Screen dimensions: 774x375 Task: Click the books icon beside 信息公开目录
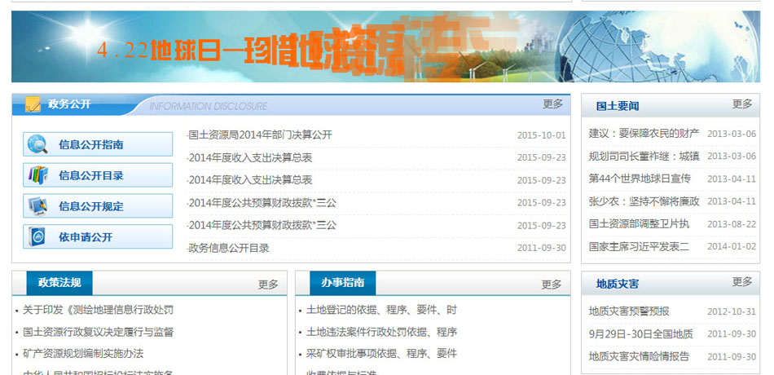[x=37, y=175]
